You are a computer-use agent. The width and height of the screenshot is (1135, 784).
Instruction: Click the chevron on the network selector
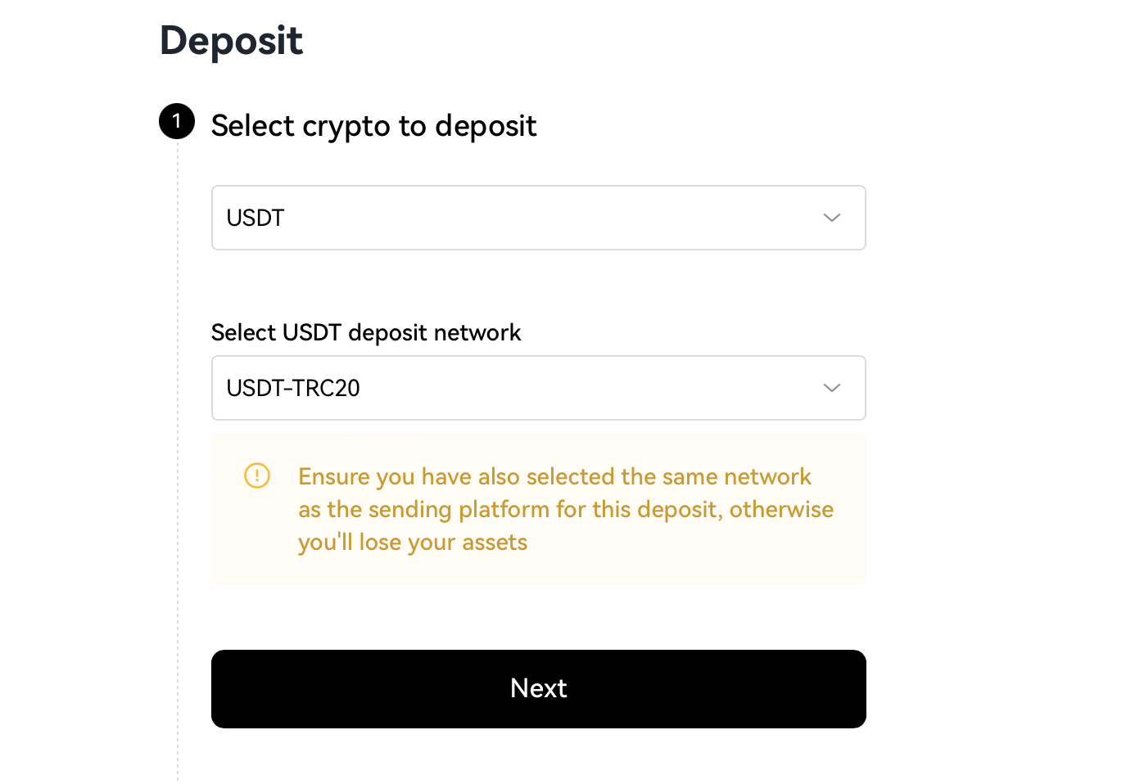pos(831,388)
